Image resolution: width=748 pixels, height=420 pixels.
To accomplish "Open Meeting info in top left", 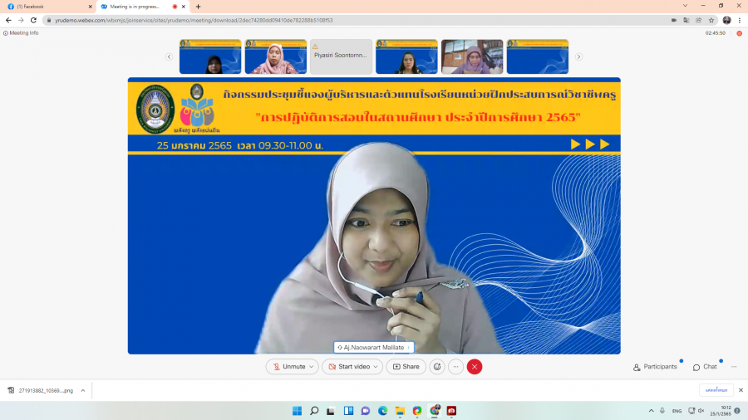I will click(x=22, y=33).
